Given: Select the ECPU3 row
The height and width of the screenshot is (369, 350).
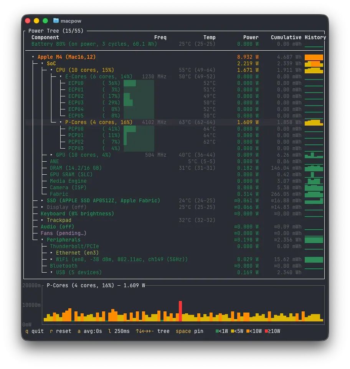Looking at the screenshot, I should 174,103.
